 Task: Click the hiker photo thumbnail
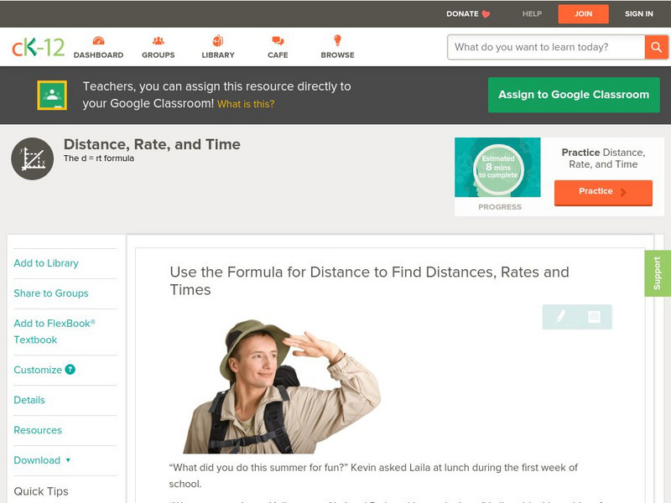point(282,386)
